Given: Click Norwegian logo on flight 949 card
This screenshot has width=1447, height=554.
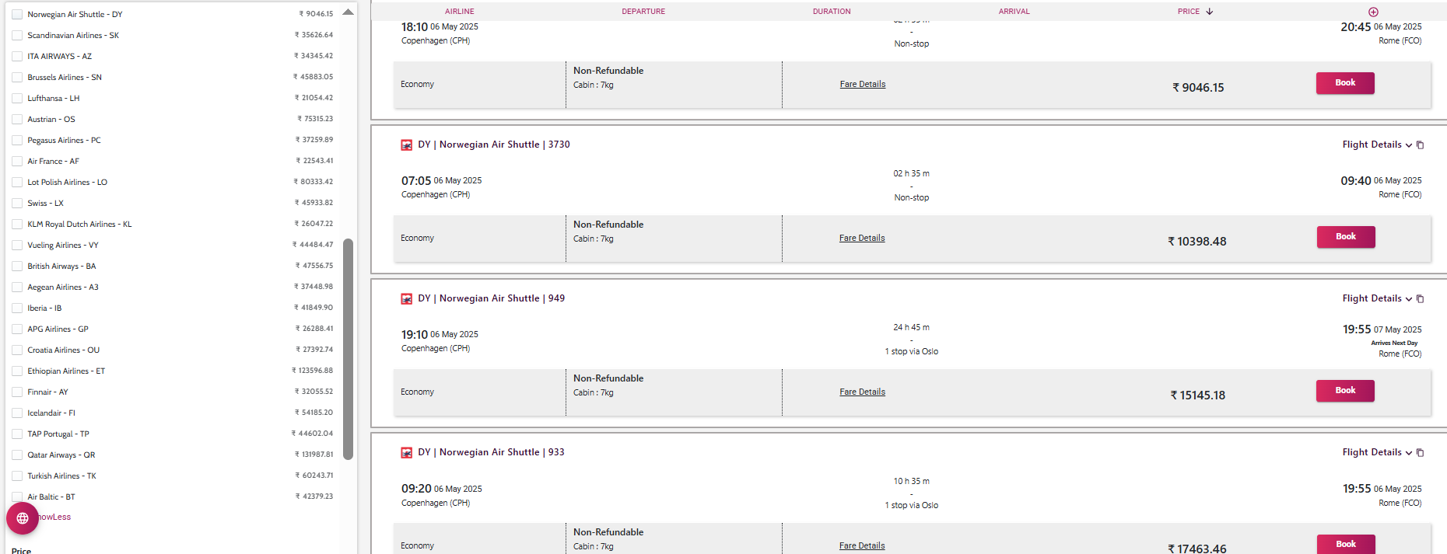Looking at the screenshot, I should pyautogui.click(x=406, y=299).
